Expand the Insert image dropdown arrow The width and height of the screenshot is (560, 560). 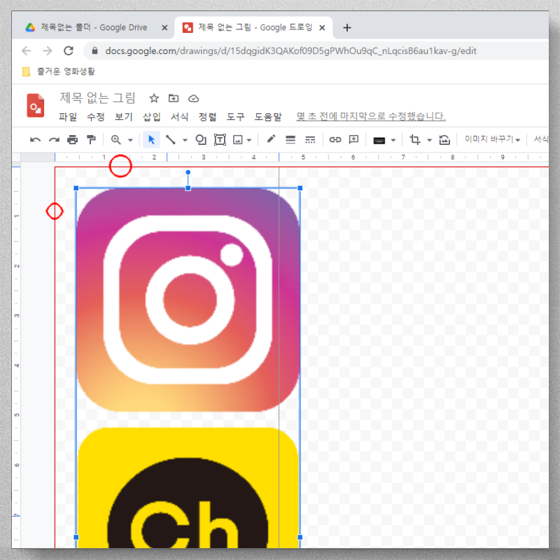(x=249, y=140)
